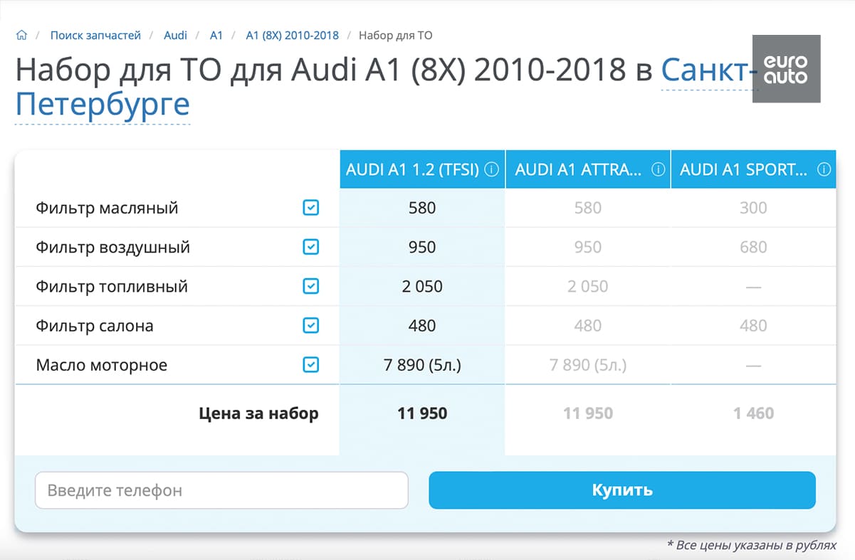The width and height of the screenshot is (855, 560).
Task: Open info icon for AUDI A1 ATTRA column
Action: [658, 170]
